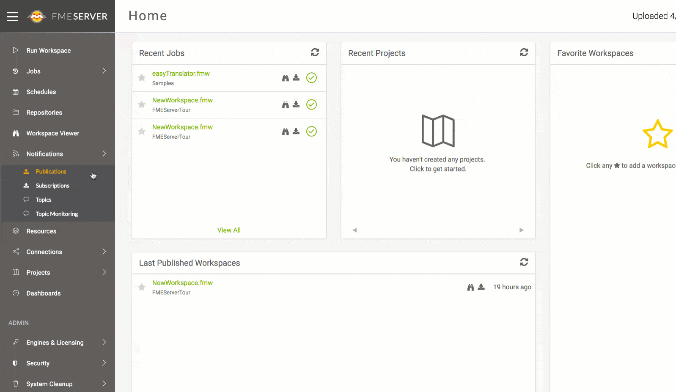Click easyTranslator.fmw success status checkmark
The image size is (676, 392).
311,78
